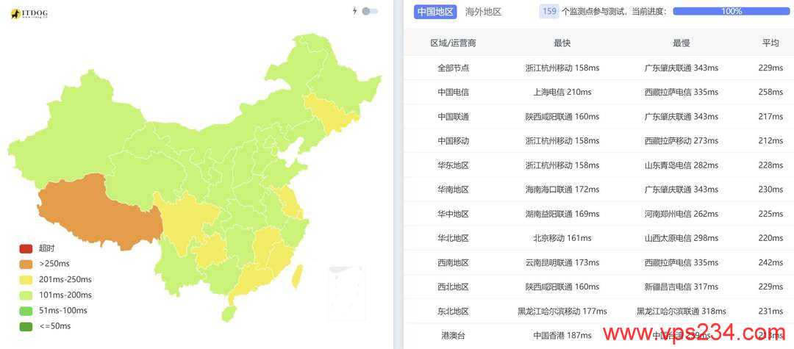Select the 华中地区 row label
The width and height of the screenshot is (794, 349).
click(x=453, y=214)
